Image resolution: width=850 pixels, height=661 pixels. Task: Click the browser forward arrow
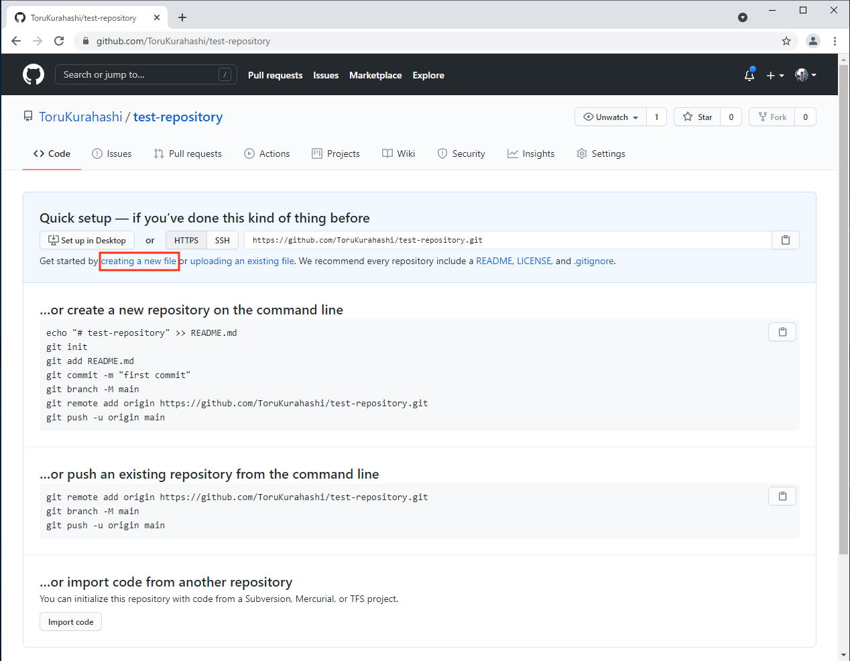point(38,41)
